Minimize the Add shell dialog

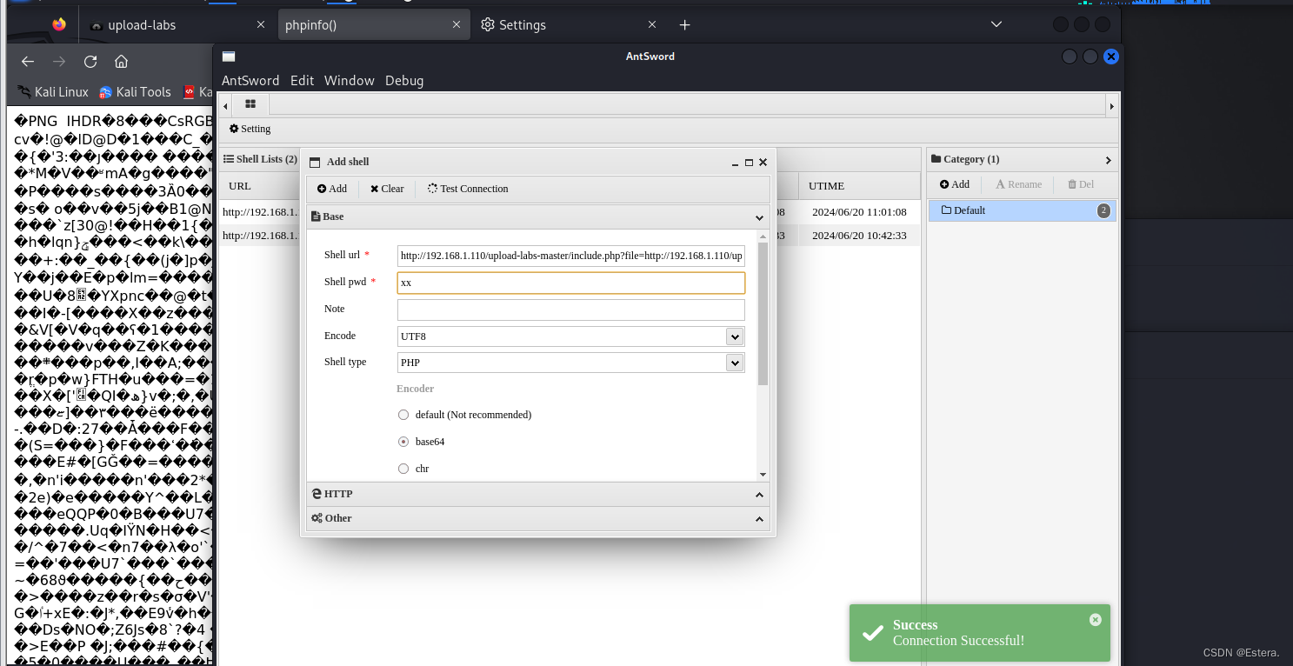point(736,162)
